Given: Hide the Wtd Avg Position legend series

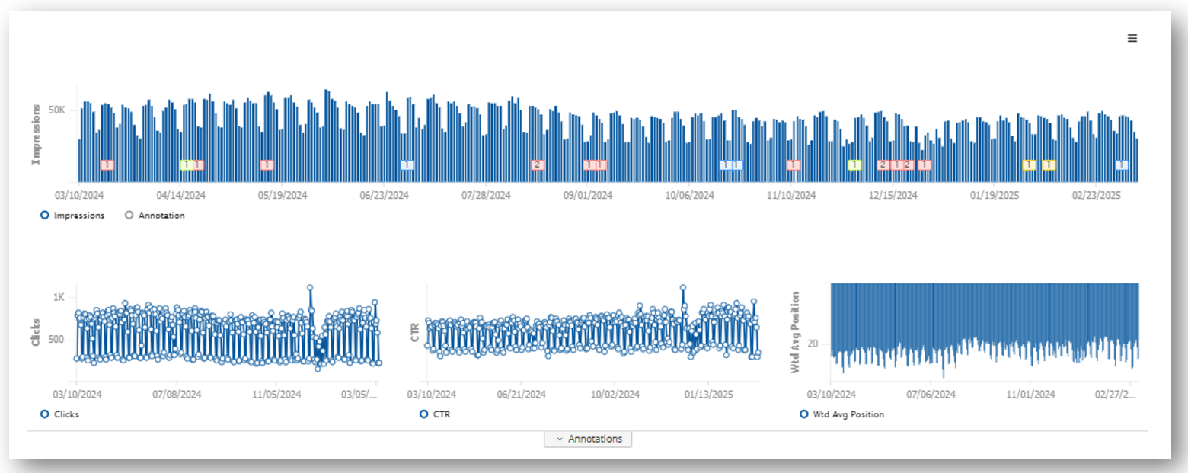Looking at the screenshot, I should coord(841,414).
